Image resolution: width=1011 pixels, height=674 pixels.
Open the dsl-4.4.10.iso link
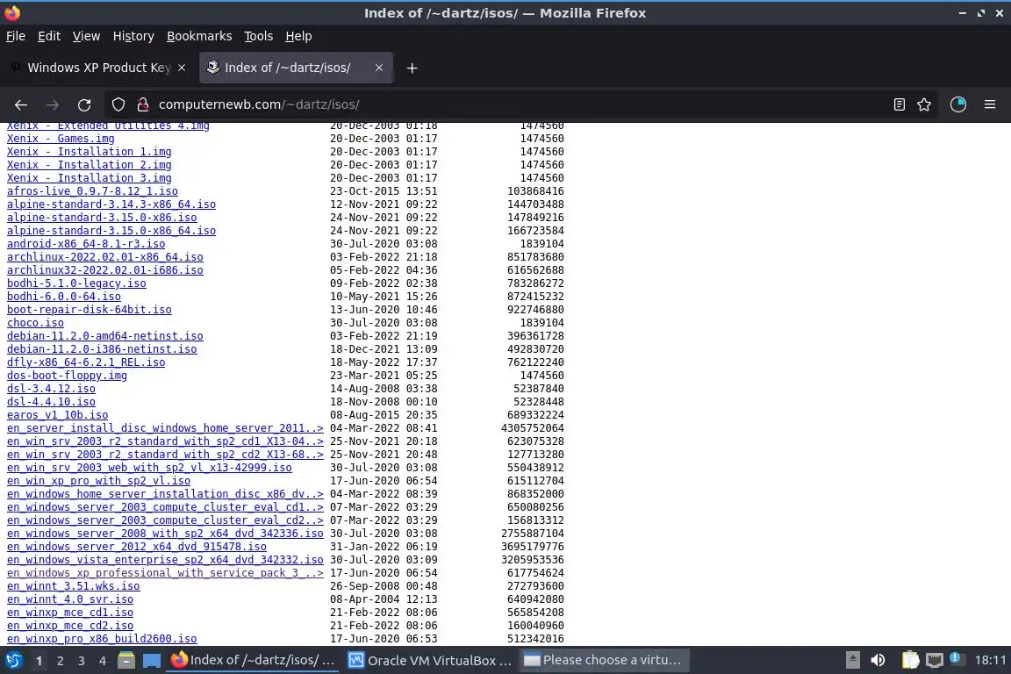pos(51,402)
